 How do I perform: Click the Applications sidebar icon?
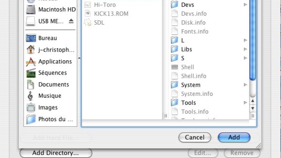coord(31,62)
